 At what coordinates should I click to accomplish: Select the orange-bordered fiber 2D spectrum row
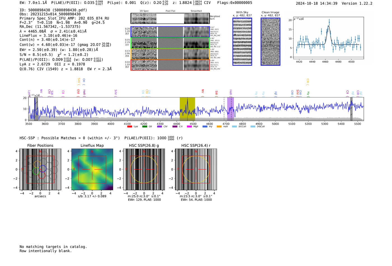tap(170, 54)
